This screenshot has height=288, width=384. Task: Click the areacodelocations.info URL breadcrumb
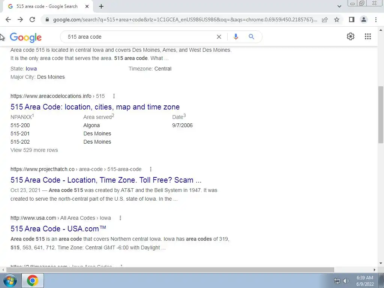(x=57, y=96)
